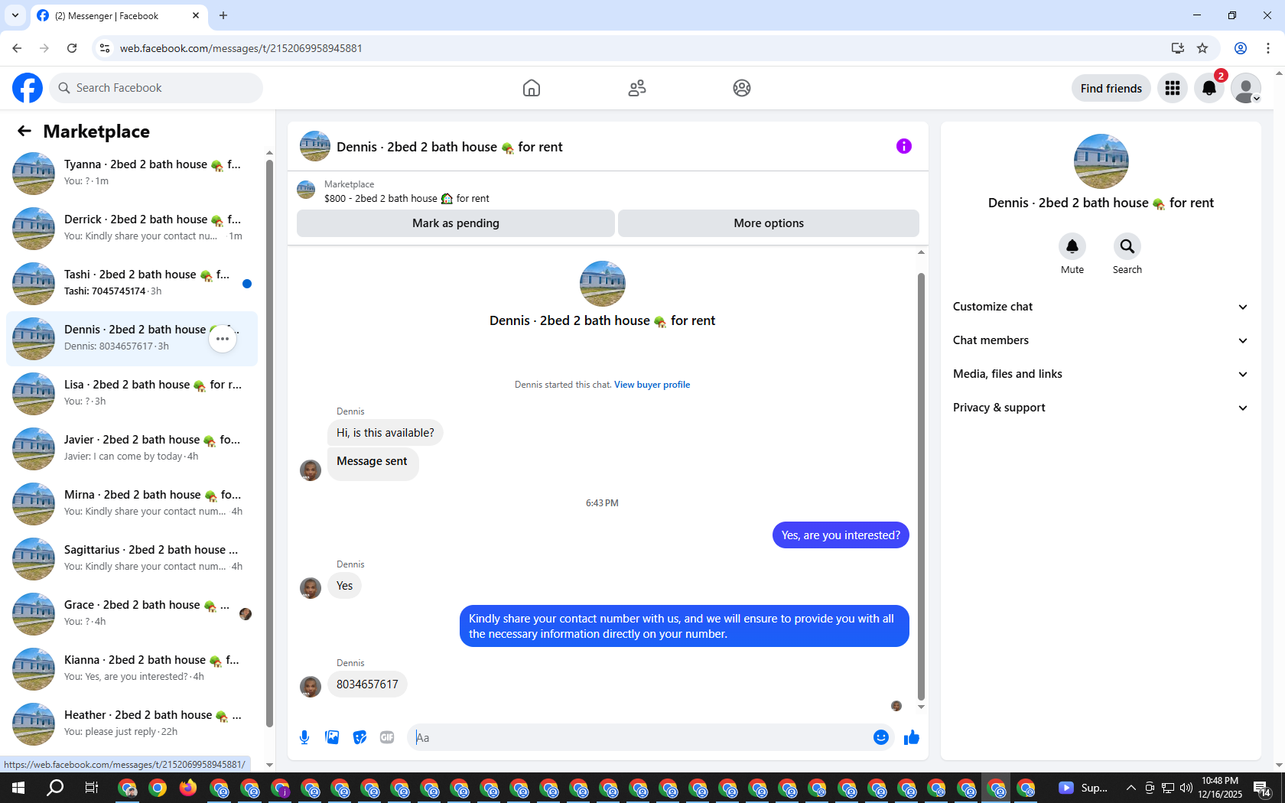Open Tashi's unread conversation
The image size is (1285, 803).
tap(132, 284)
